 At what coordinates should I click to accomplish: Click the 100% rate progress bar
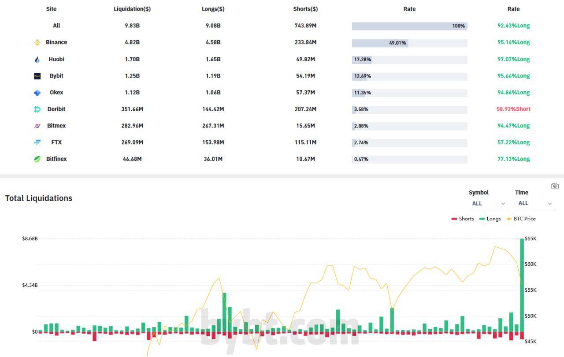[x=409, y=26]
